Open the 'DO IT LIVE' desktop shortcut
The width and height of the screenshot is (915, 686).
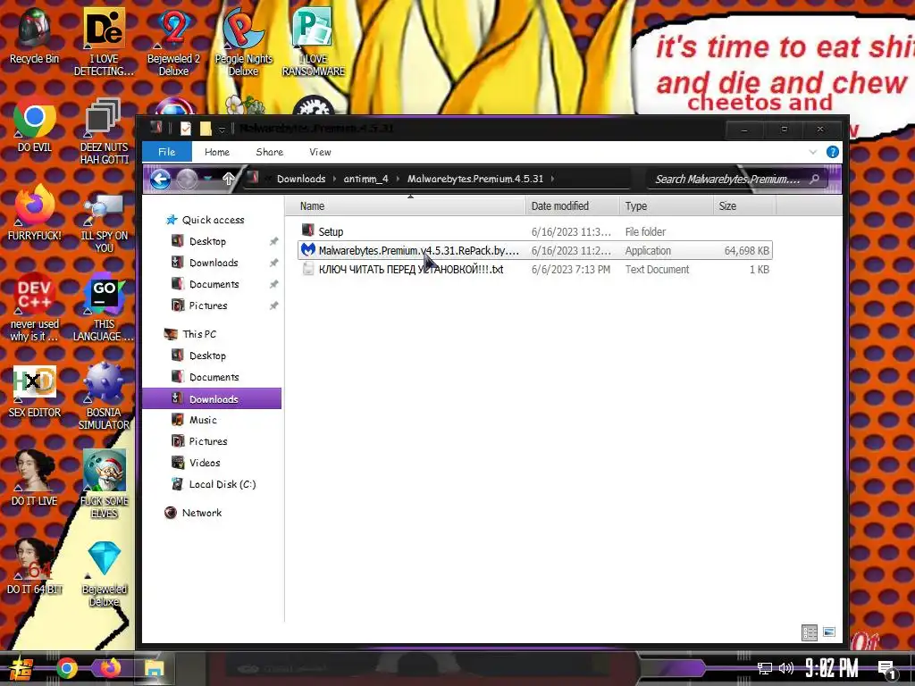click(x=34, y=479)
